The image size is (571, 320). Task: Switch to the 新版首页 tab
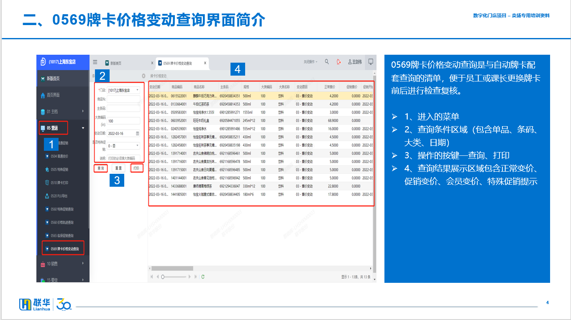113,63
